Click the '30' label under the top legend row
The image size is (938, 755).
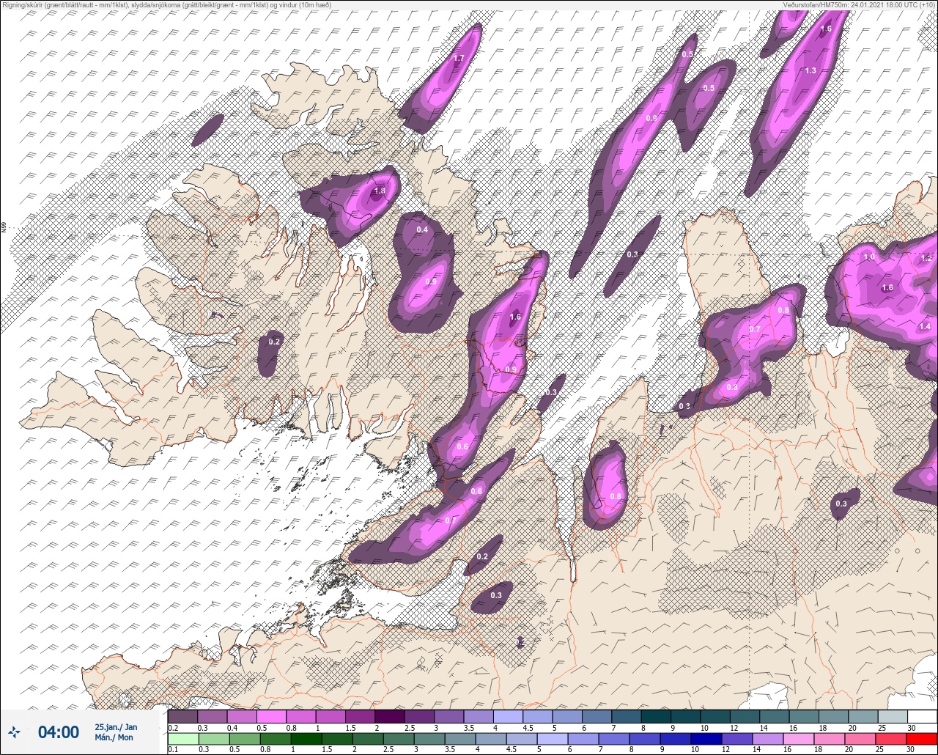(x=912, y=727)
